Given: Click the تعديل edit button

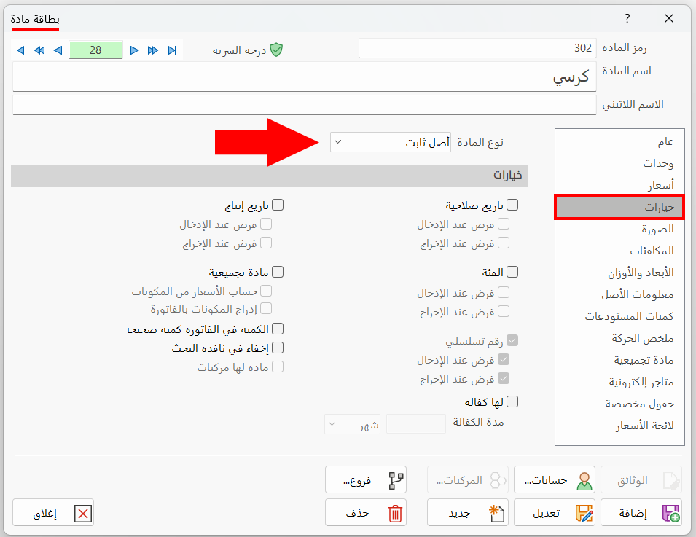Looking at the screenshot, I should pos(555,513).
